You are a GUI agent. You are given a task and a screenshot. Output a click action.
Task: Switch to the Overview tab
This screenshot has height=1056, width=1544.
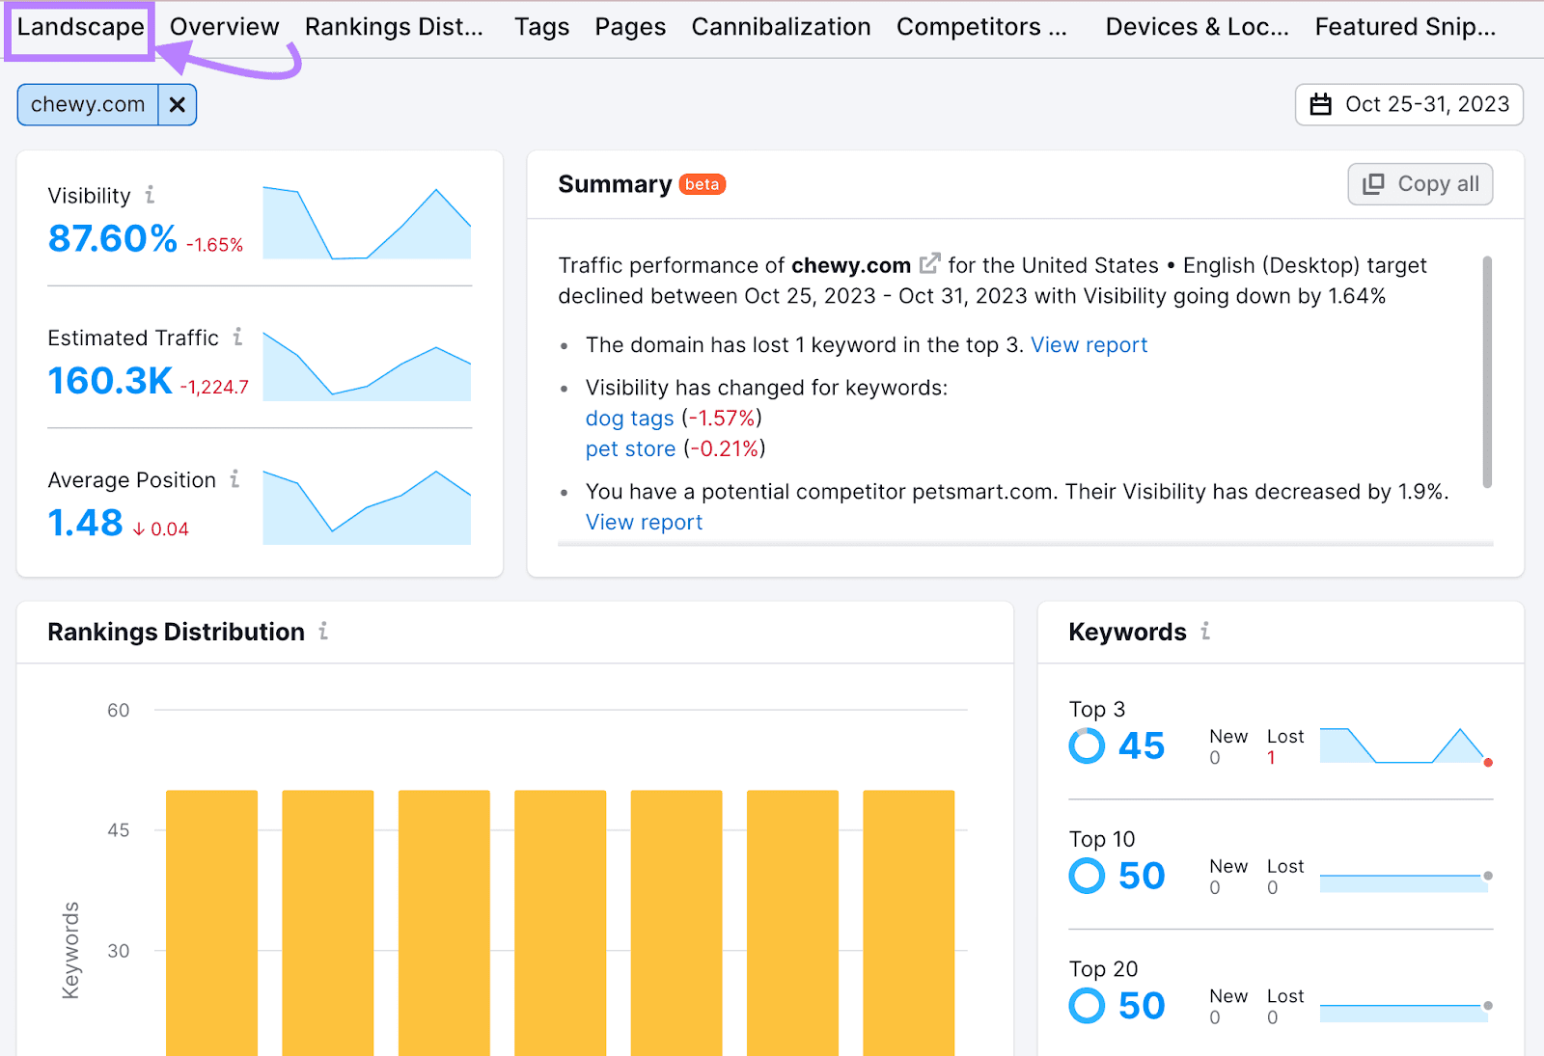point(224,27)
